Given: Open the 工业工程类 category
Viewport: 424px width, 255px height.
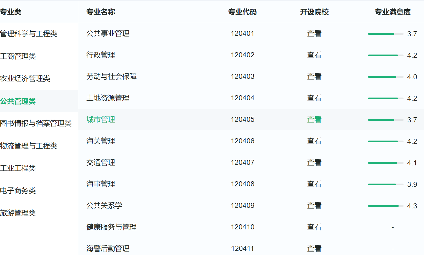Looking at the screenshot, I should (x=18, y=168).
